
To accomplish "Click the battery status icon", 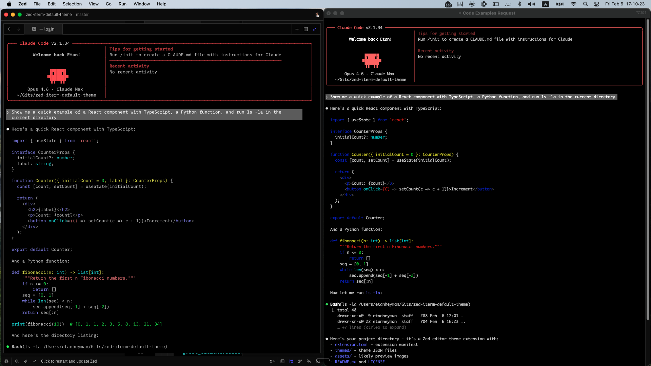I will point(560,4).
